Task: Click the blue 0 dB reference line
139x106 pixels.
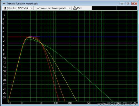Action: coord(88,37)
